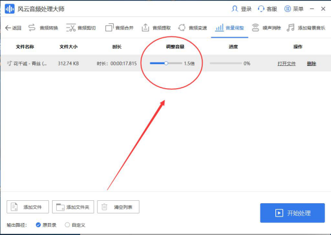Select 自定义 output path option
Screen dimensions: 331x235
click(67, 225)
